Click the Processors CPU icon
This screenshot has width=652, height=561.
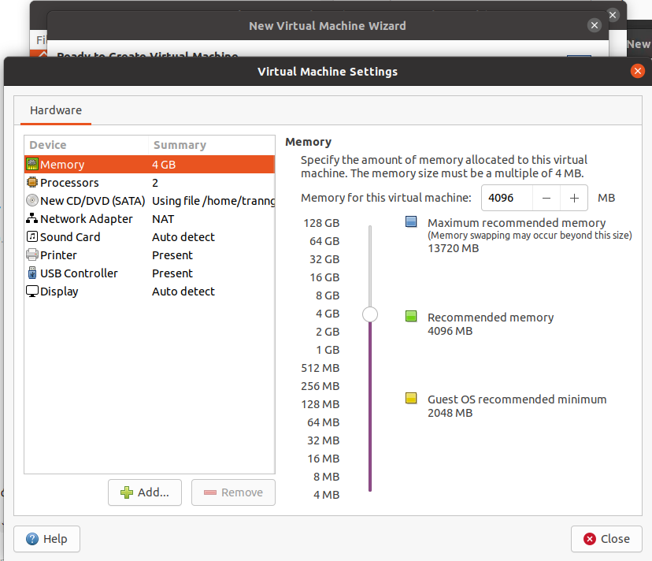[x=32, y=182]
